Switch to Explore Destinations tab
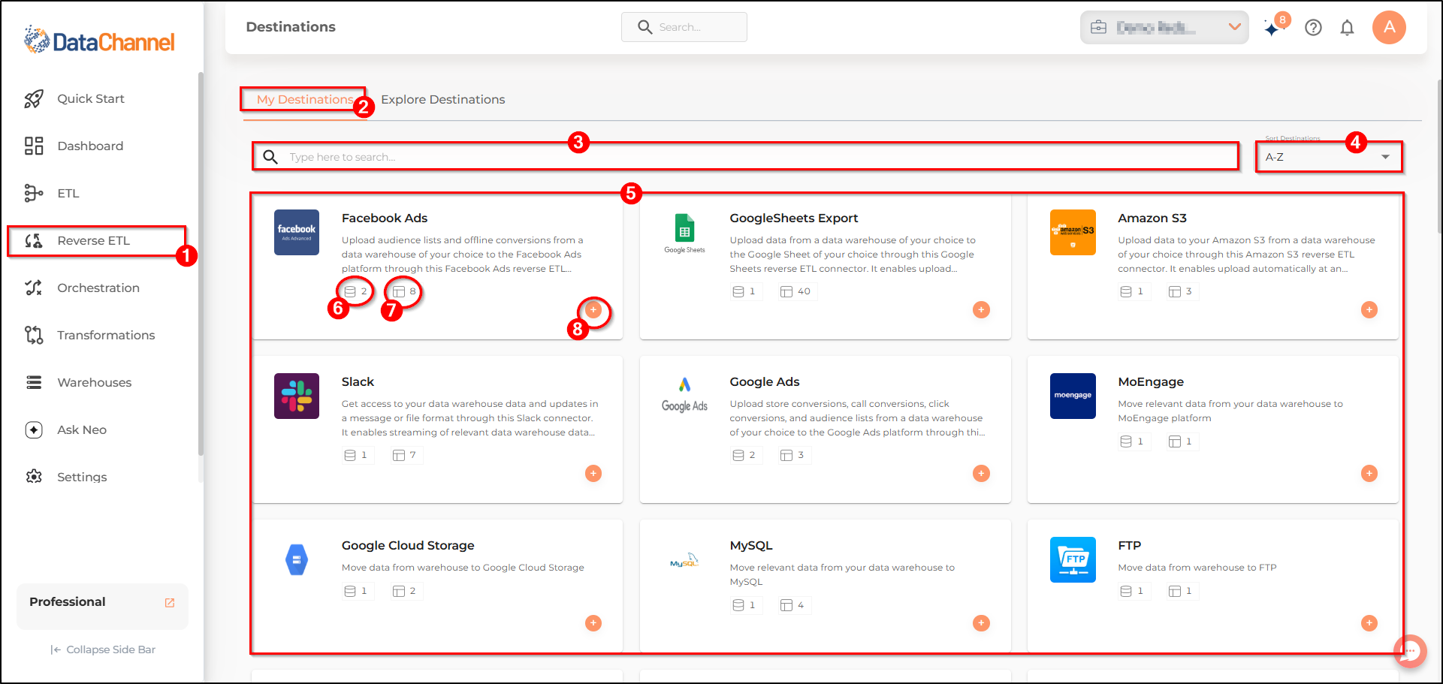Screen dimensions: 1443x684 pos(442,99)
